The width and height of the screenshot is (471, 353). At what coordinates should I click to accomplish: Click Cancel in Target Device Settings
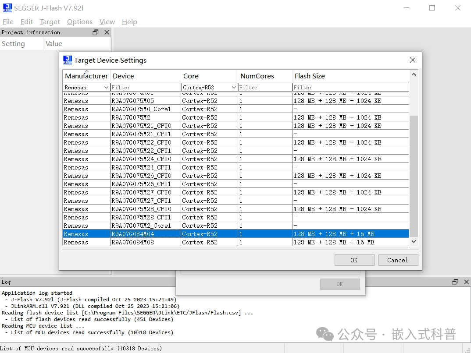point(398,260)
